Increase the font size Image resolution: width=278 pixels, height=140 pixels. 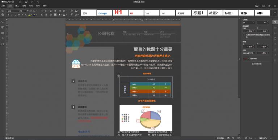(x=28, y=11)
